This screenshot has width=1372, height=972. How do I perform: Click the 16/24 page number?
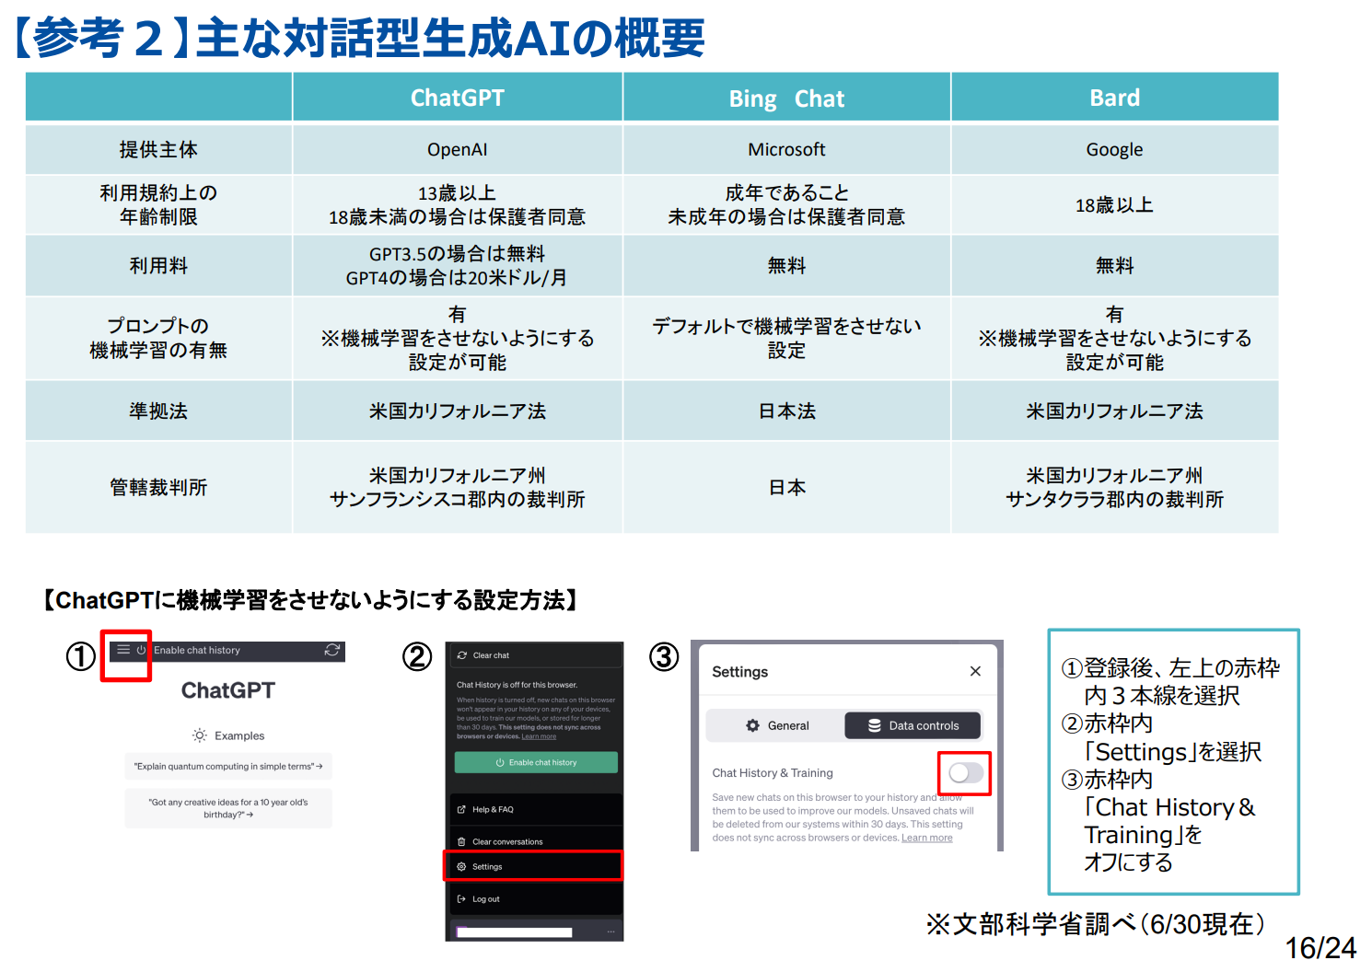(x=1320, y=947)
